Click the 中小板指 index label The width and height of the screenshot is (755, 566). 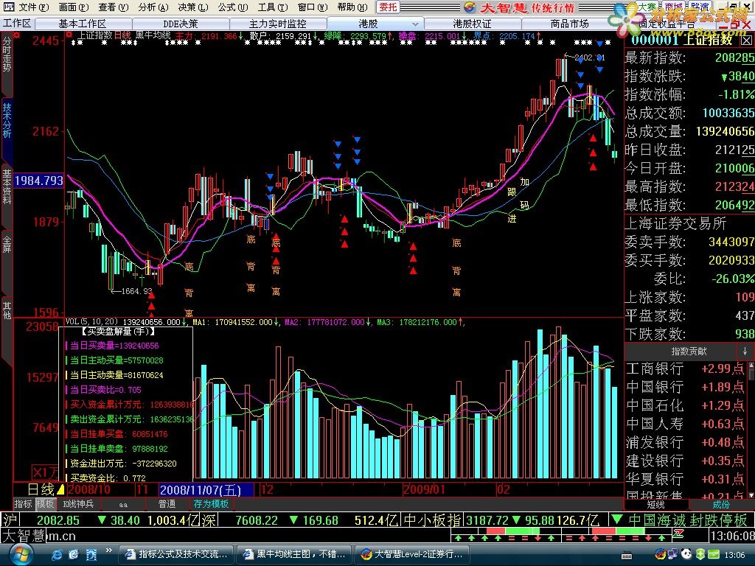pos(432,520)
